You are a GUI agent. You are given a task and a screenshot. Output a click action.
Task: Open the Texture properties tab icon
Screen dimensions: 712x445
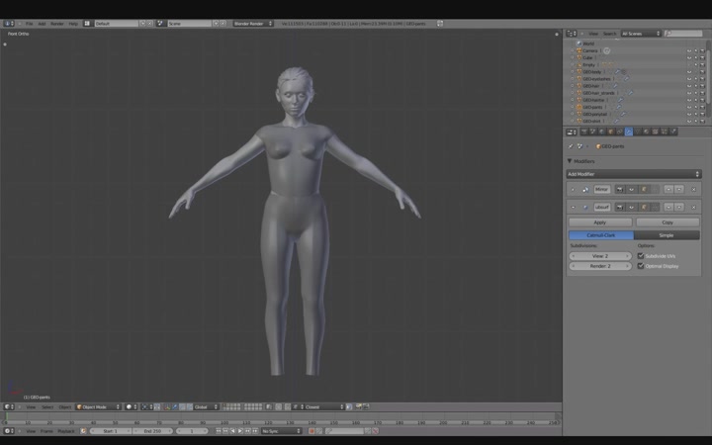pos(656,132)
